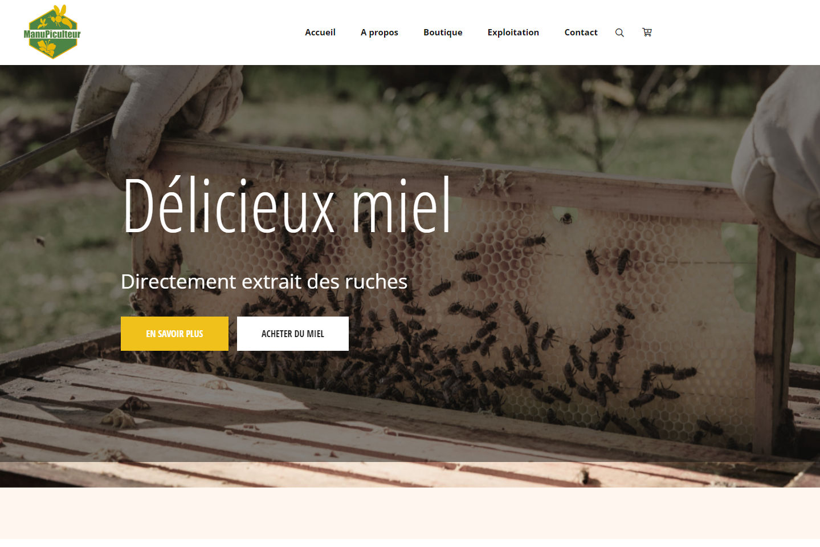Select Boutique in the navigation bar
The width and height of the screenshot is (820, 547).
pos(443,33)
